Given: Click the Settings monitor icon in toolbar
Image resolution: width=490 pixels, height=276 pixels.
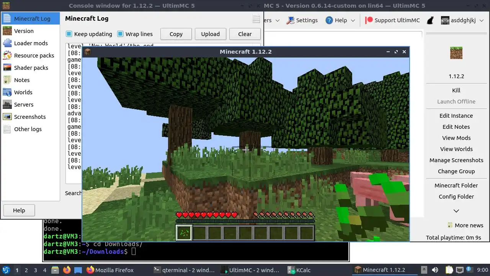Looking at the screenshot, I should (x=290, y=20).
